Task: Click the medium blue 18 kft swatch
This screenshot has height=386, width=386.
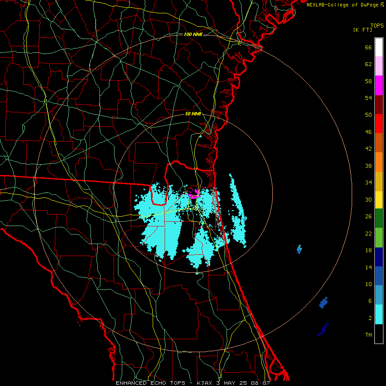Action: [379, 276]
